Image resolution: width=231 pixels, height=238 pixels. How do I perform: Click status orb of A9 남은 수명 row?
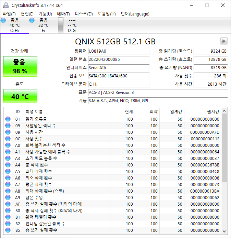[x=8, y=197]
